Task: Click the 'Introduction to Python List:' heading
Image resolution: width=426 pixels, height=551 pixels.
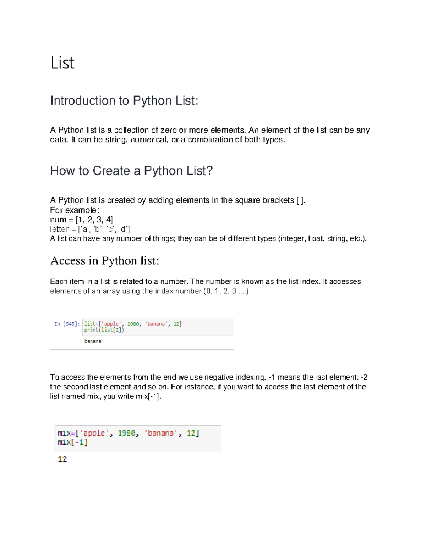Action: [124, 101]
